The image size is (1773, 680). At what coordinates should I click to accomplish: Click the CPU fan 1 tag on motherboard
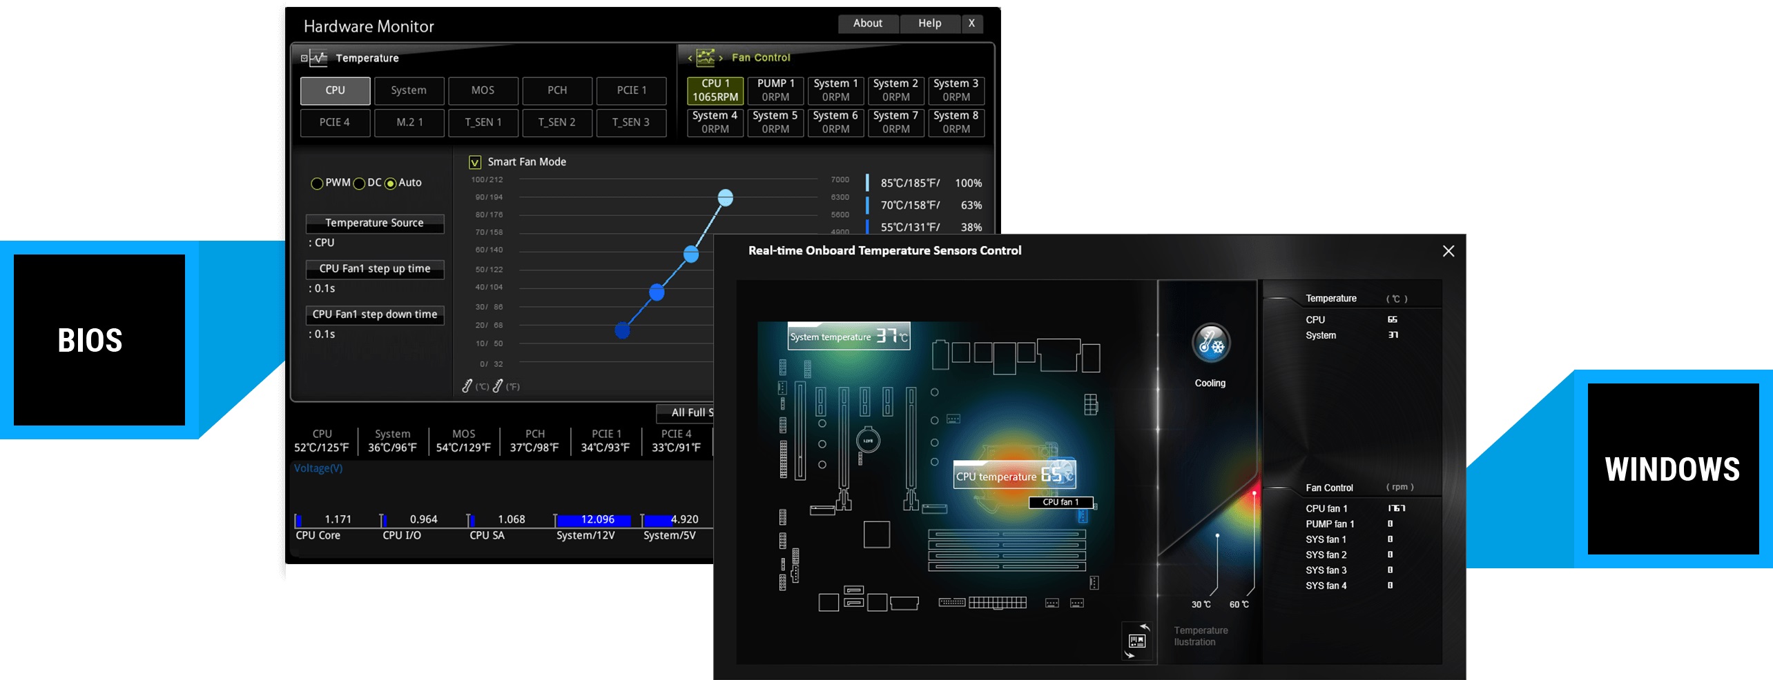point(1061,502)
